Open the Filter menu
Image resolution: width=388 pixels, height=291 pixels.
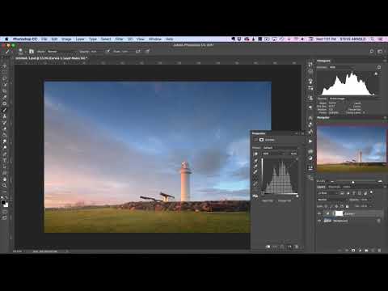pos(119,39)
